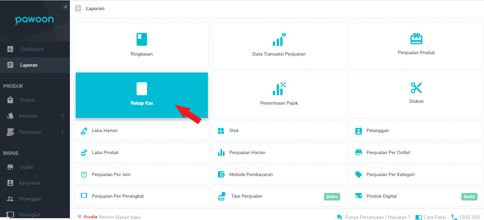Click the Data Transaksi Penjualan chart icon
Screen dimensions: 484x220
(279, 39)
